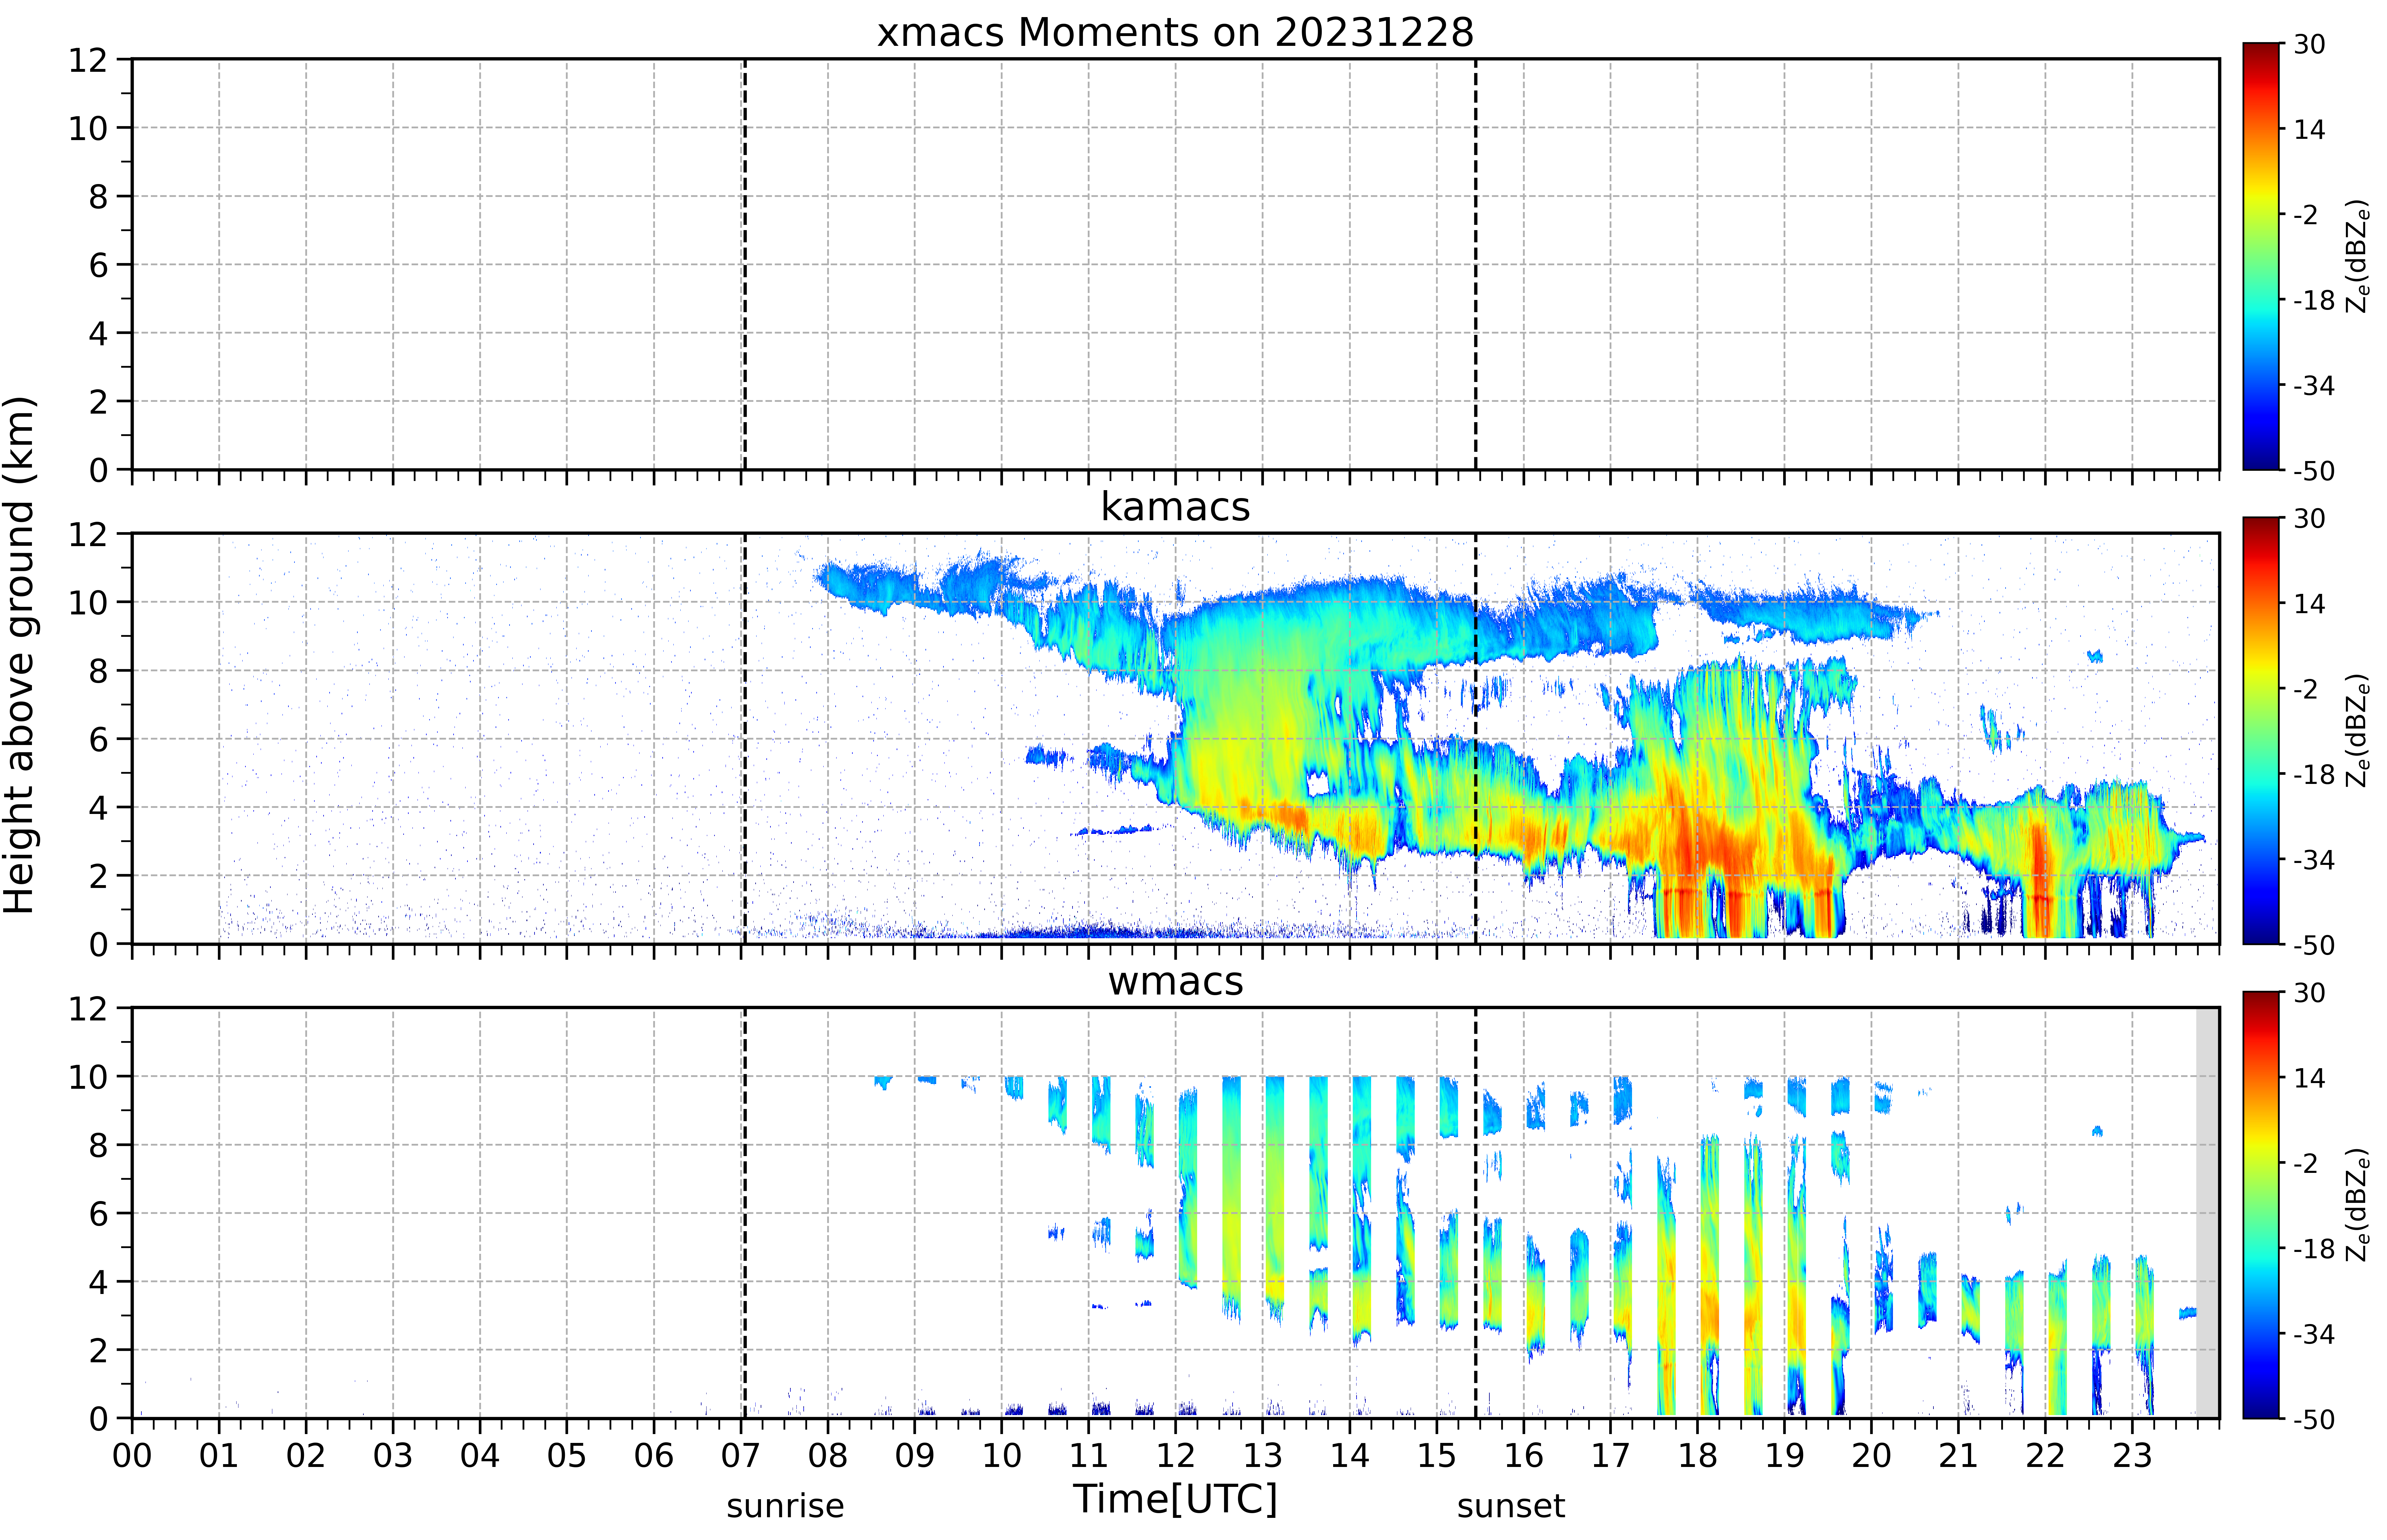This screenshot has height=1540, width=2387.
Task: Click the '10' height tick of the xmacs panel
Action: point(88,128)
